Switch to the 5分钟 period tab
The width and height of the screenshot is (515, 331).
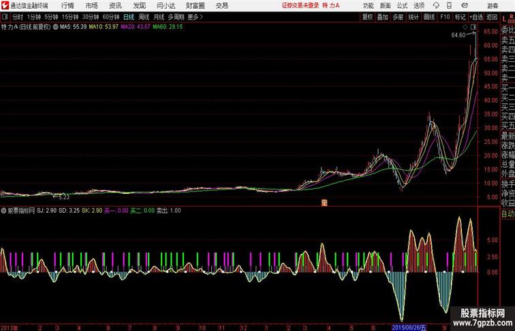[51, 17]
